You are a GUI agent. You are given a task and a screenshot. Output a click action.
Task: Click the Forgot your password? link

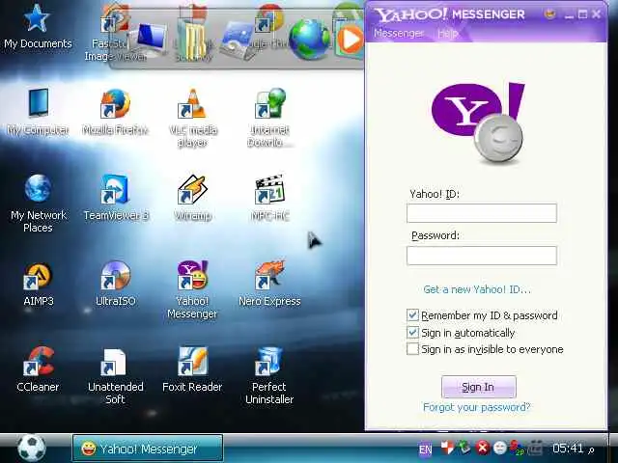click(477, 407)
